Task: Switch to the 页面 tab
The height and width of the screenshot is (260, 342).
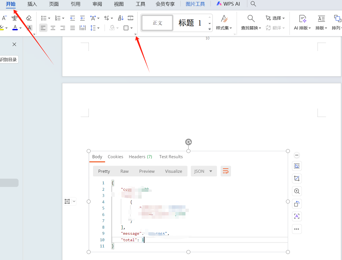Action: pos(54,4)
